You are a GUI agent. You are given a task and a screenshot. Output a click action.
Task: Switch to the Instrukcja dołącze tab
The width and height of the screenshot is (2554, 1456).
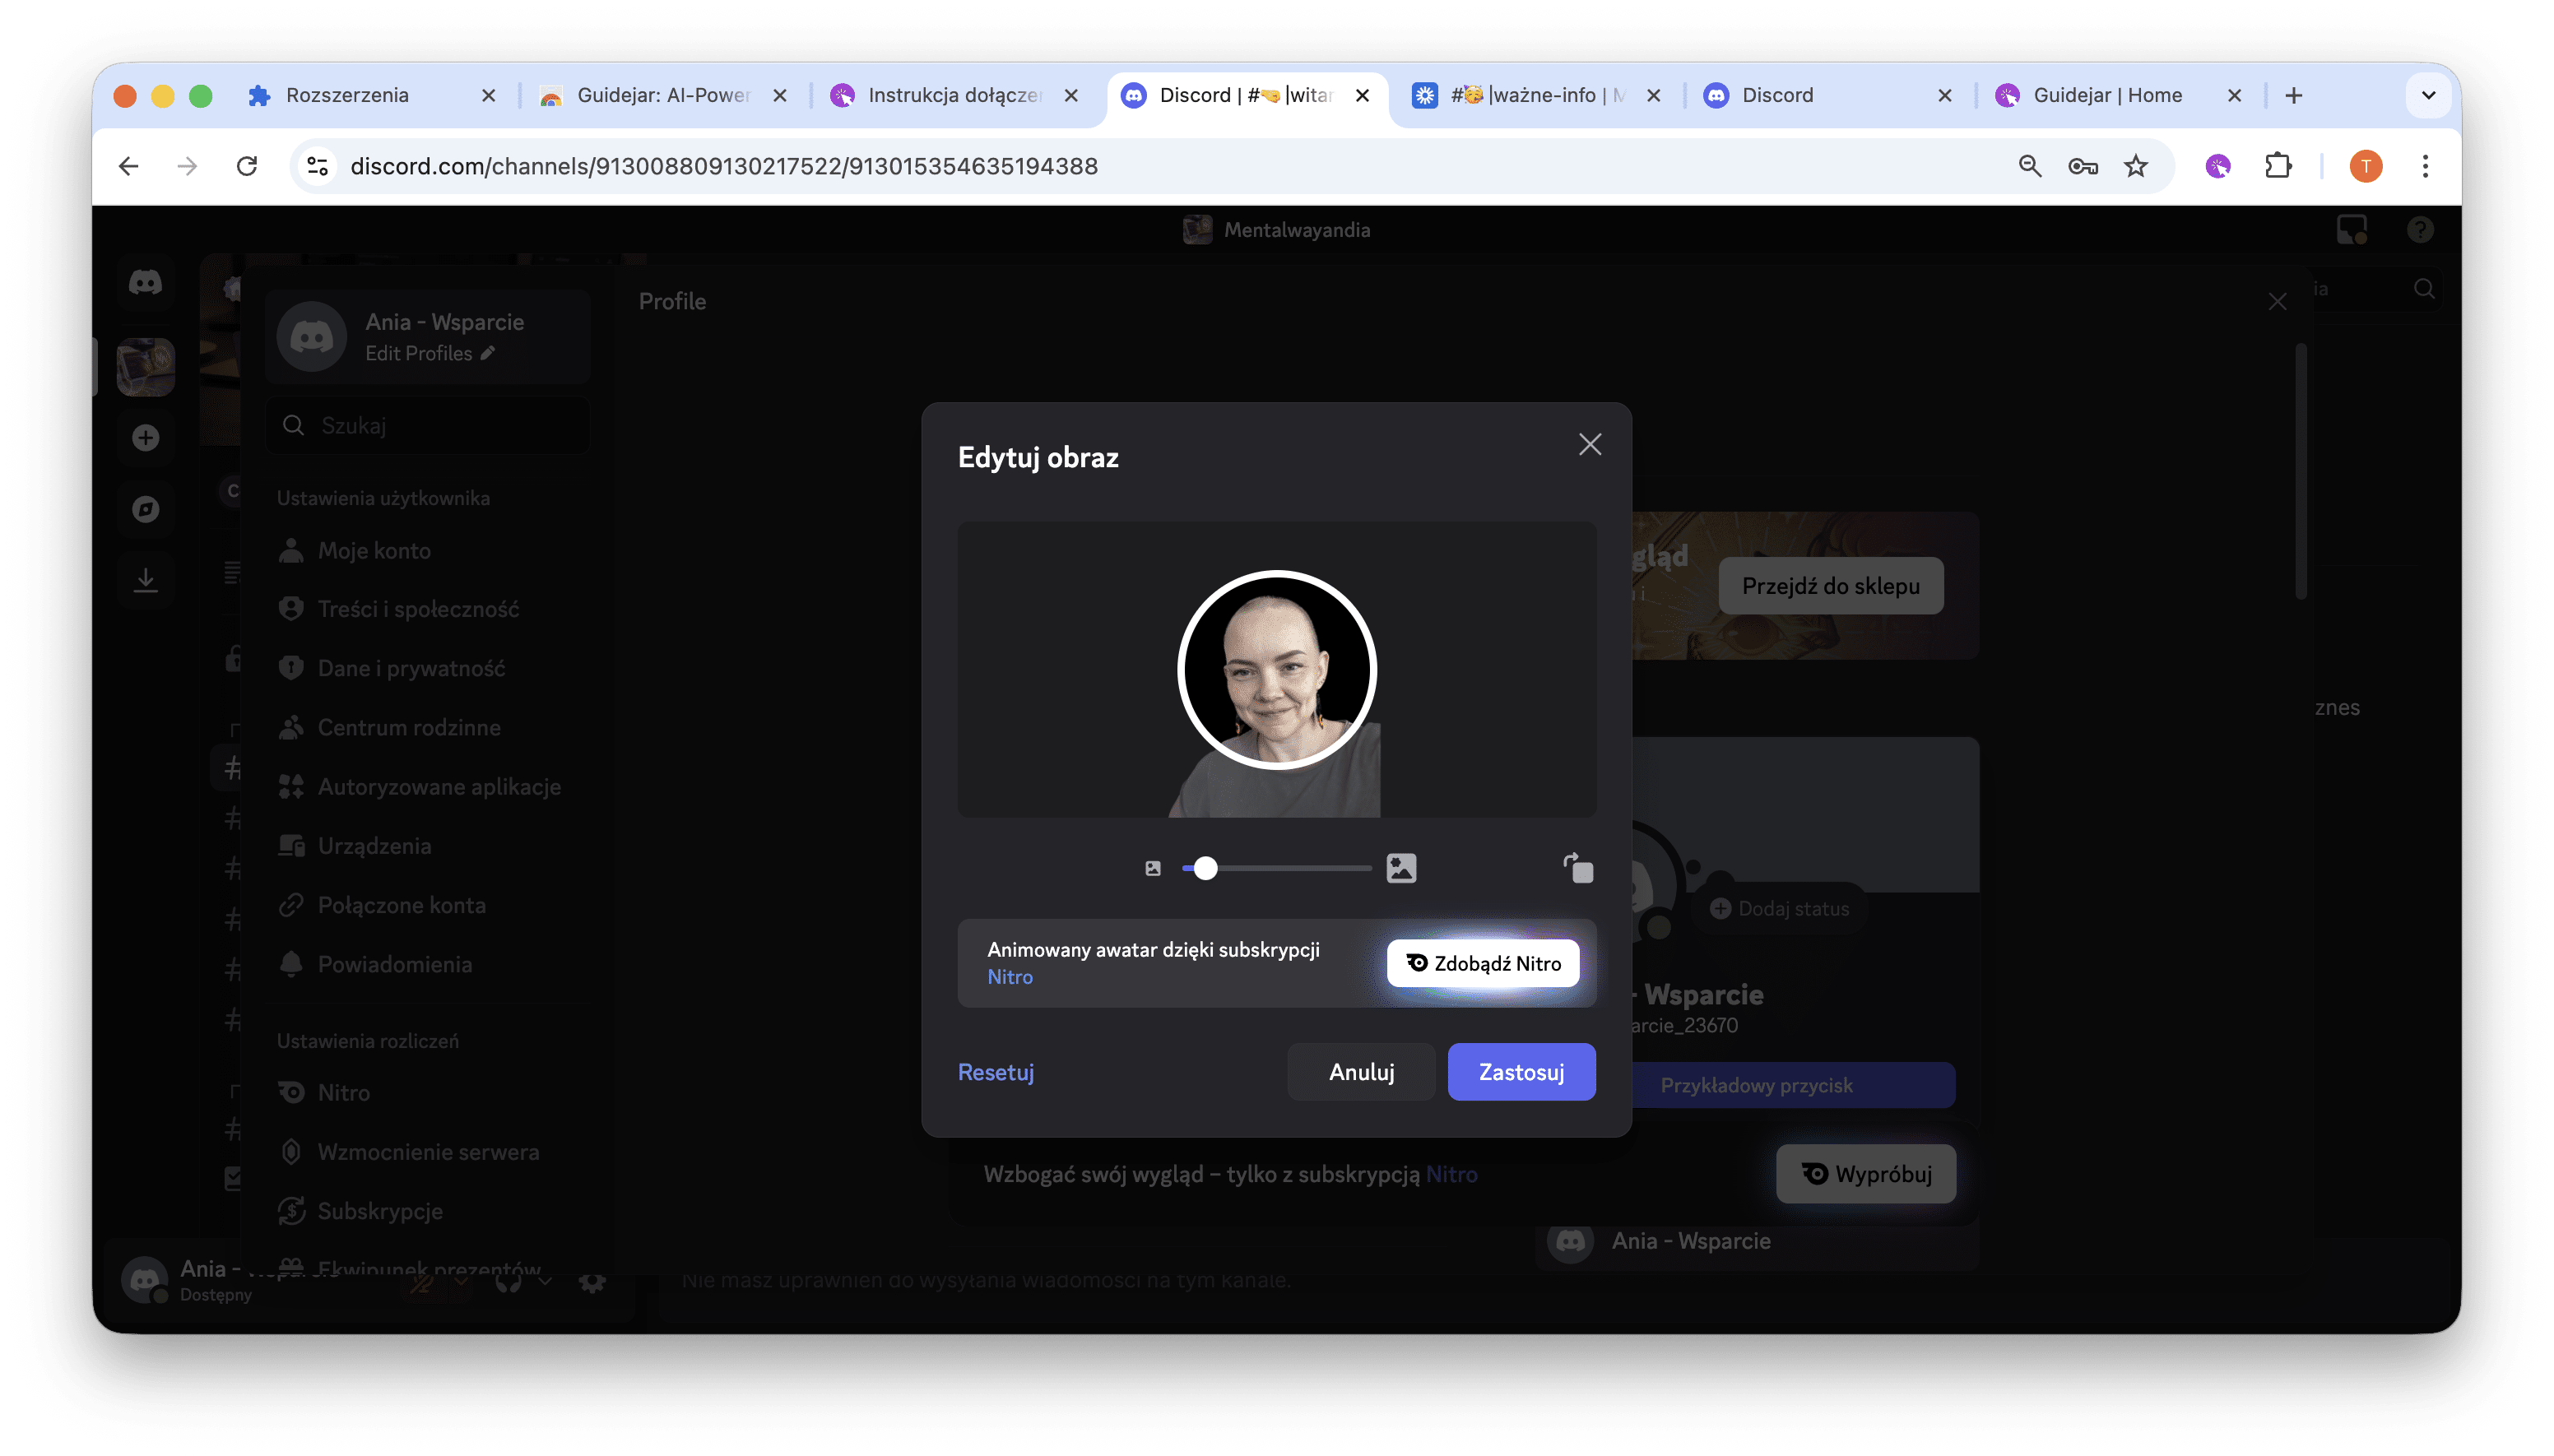pyautogui.click(x=957, y=95)
